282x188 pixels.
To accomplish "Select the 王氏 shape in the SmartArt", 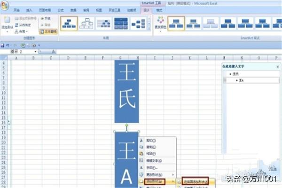I will 126,91.
